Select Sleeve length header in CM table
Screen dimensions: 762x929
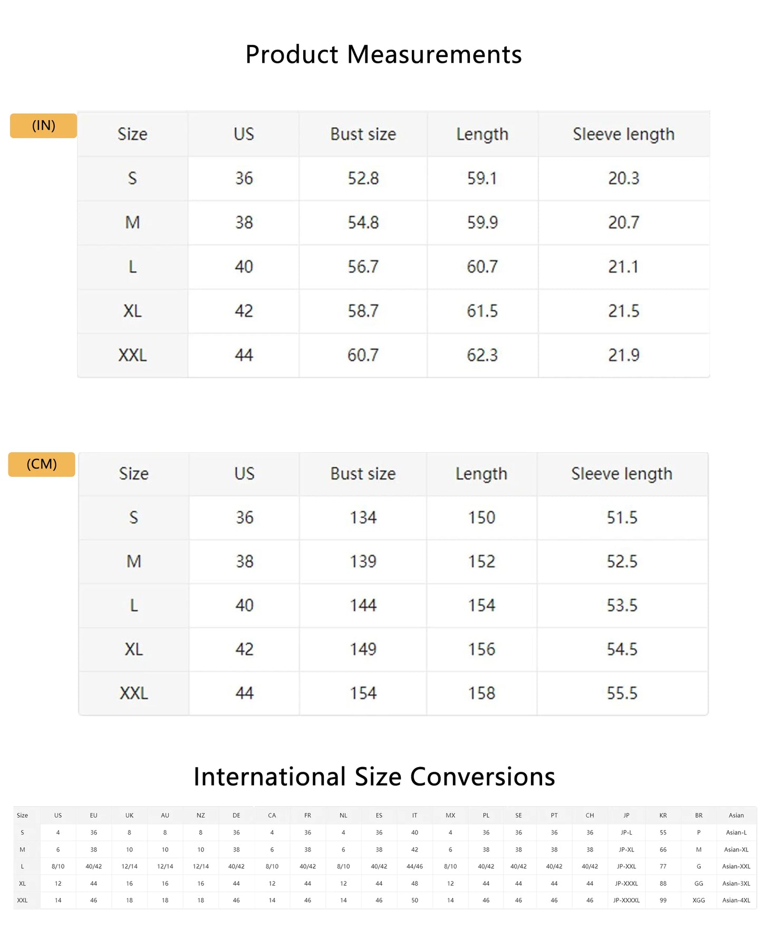coord(622,474)
